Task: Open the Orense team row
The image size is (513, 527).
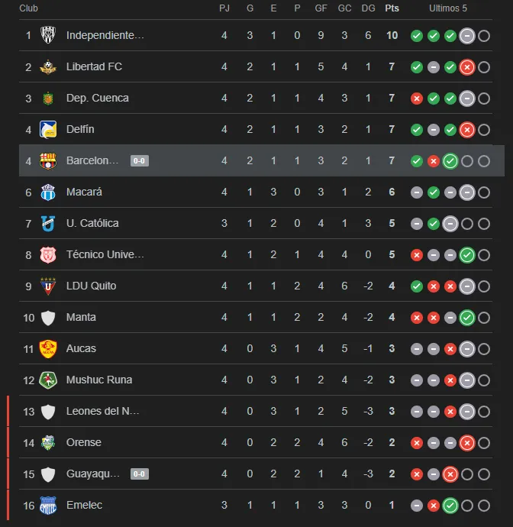Action: 84,442
